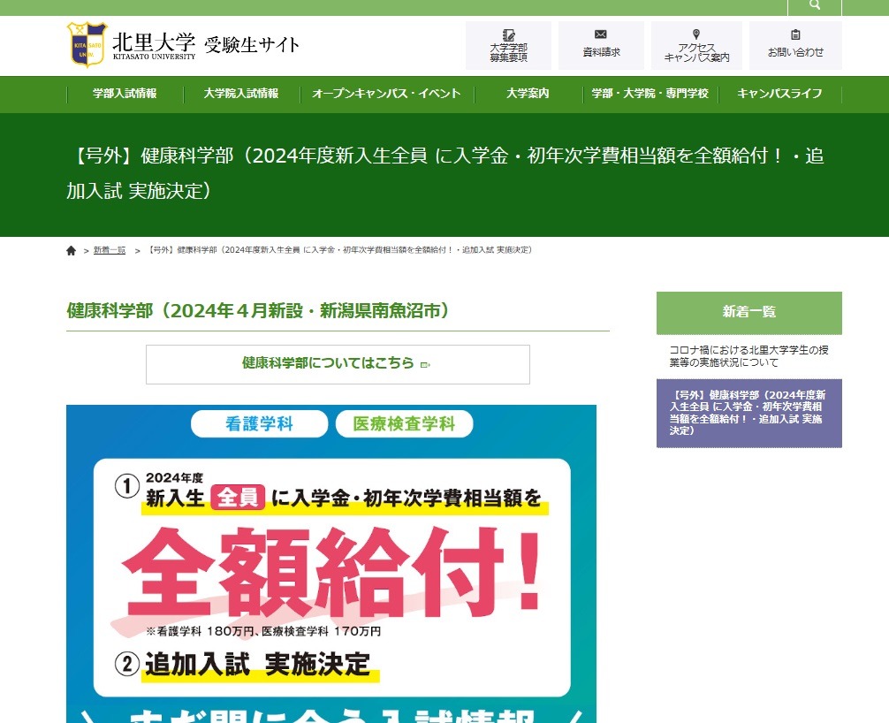This screenshot has width=889, height=723.
Task: Click the home icon in the breadcrumb
Action: click(71, 250)
